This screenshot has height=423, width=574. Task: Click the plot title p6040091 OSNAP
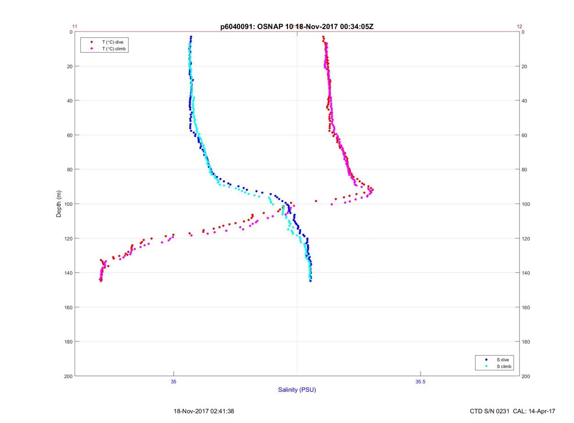tap(297, 27)
